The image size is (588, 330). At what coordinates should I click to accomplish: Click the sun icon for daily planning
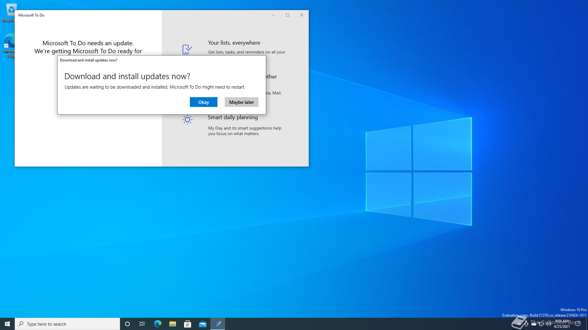tap(187, 119)
